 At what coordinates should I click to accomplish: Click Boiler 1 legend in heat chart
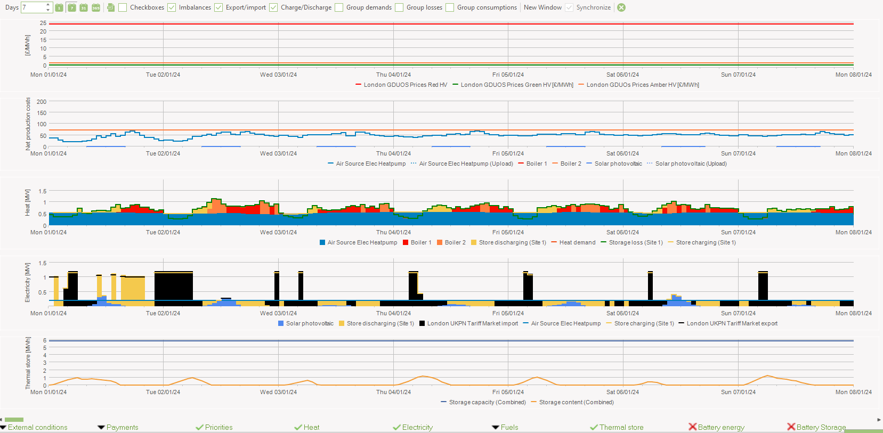[417, 242]
